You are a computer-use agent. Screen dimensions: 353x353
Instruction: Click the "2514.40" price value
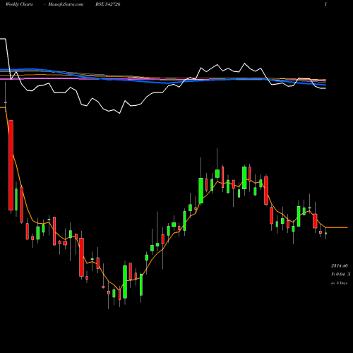point(340,266)
